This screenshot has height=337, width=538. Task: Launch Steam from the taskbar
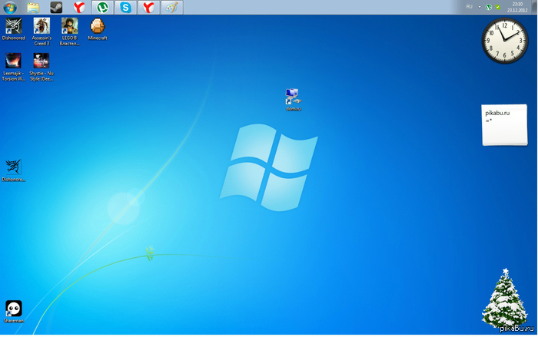tap(56, 7)
